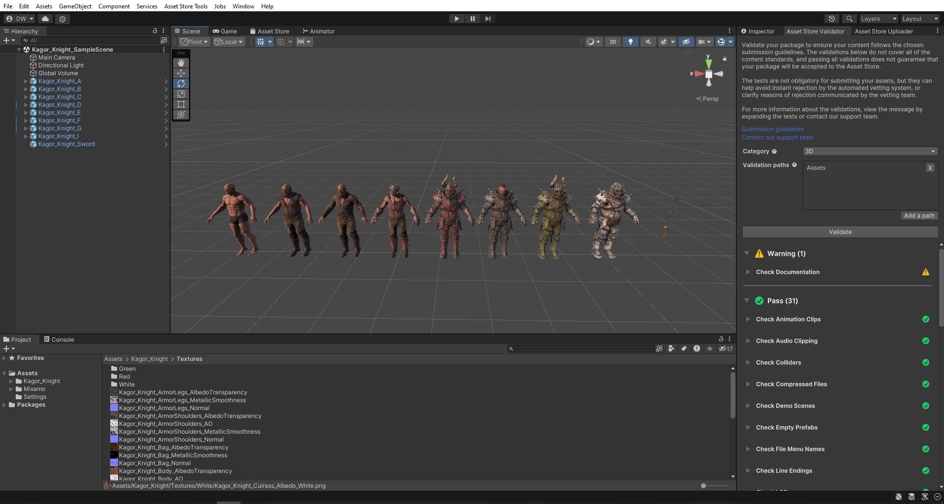Toggle scene visibility eye button
This screenshot has width=944, height=504.
point(686,42)
